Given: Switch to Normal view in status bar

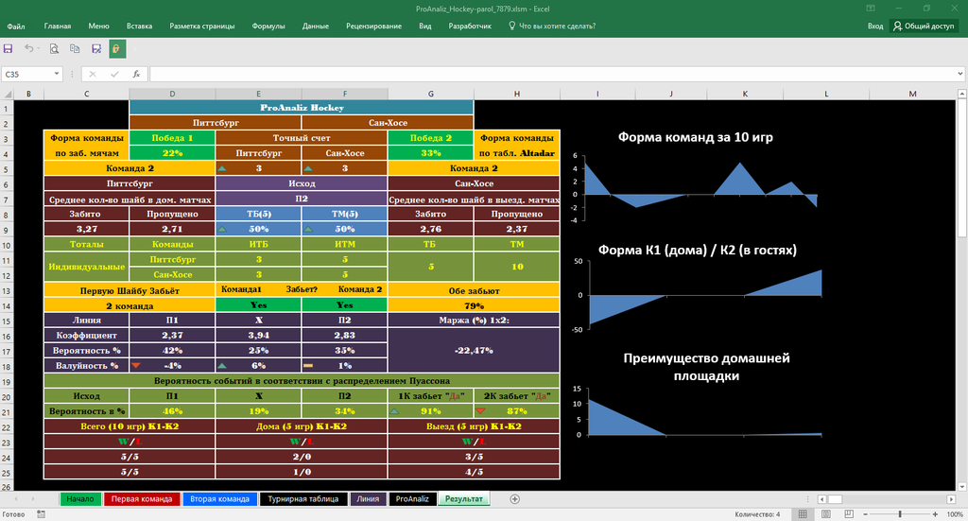Looking at the screenshot, I should click(x=803, y=514).
